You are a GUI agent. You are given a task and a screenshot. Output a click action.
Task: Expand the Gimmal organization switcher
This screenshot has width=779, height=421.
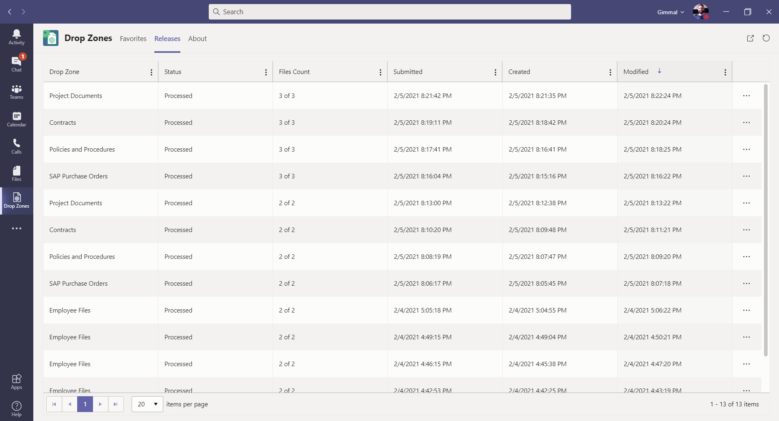[671, 12]
